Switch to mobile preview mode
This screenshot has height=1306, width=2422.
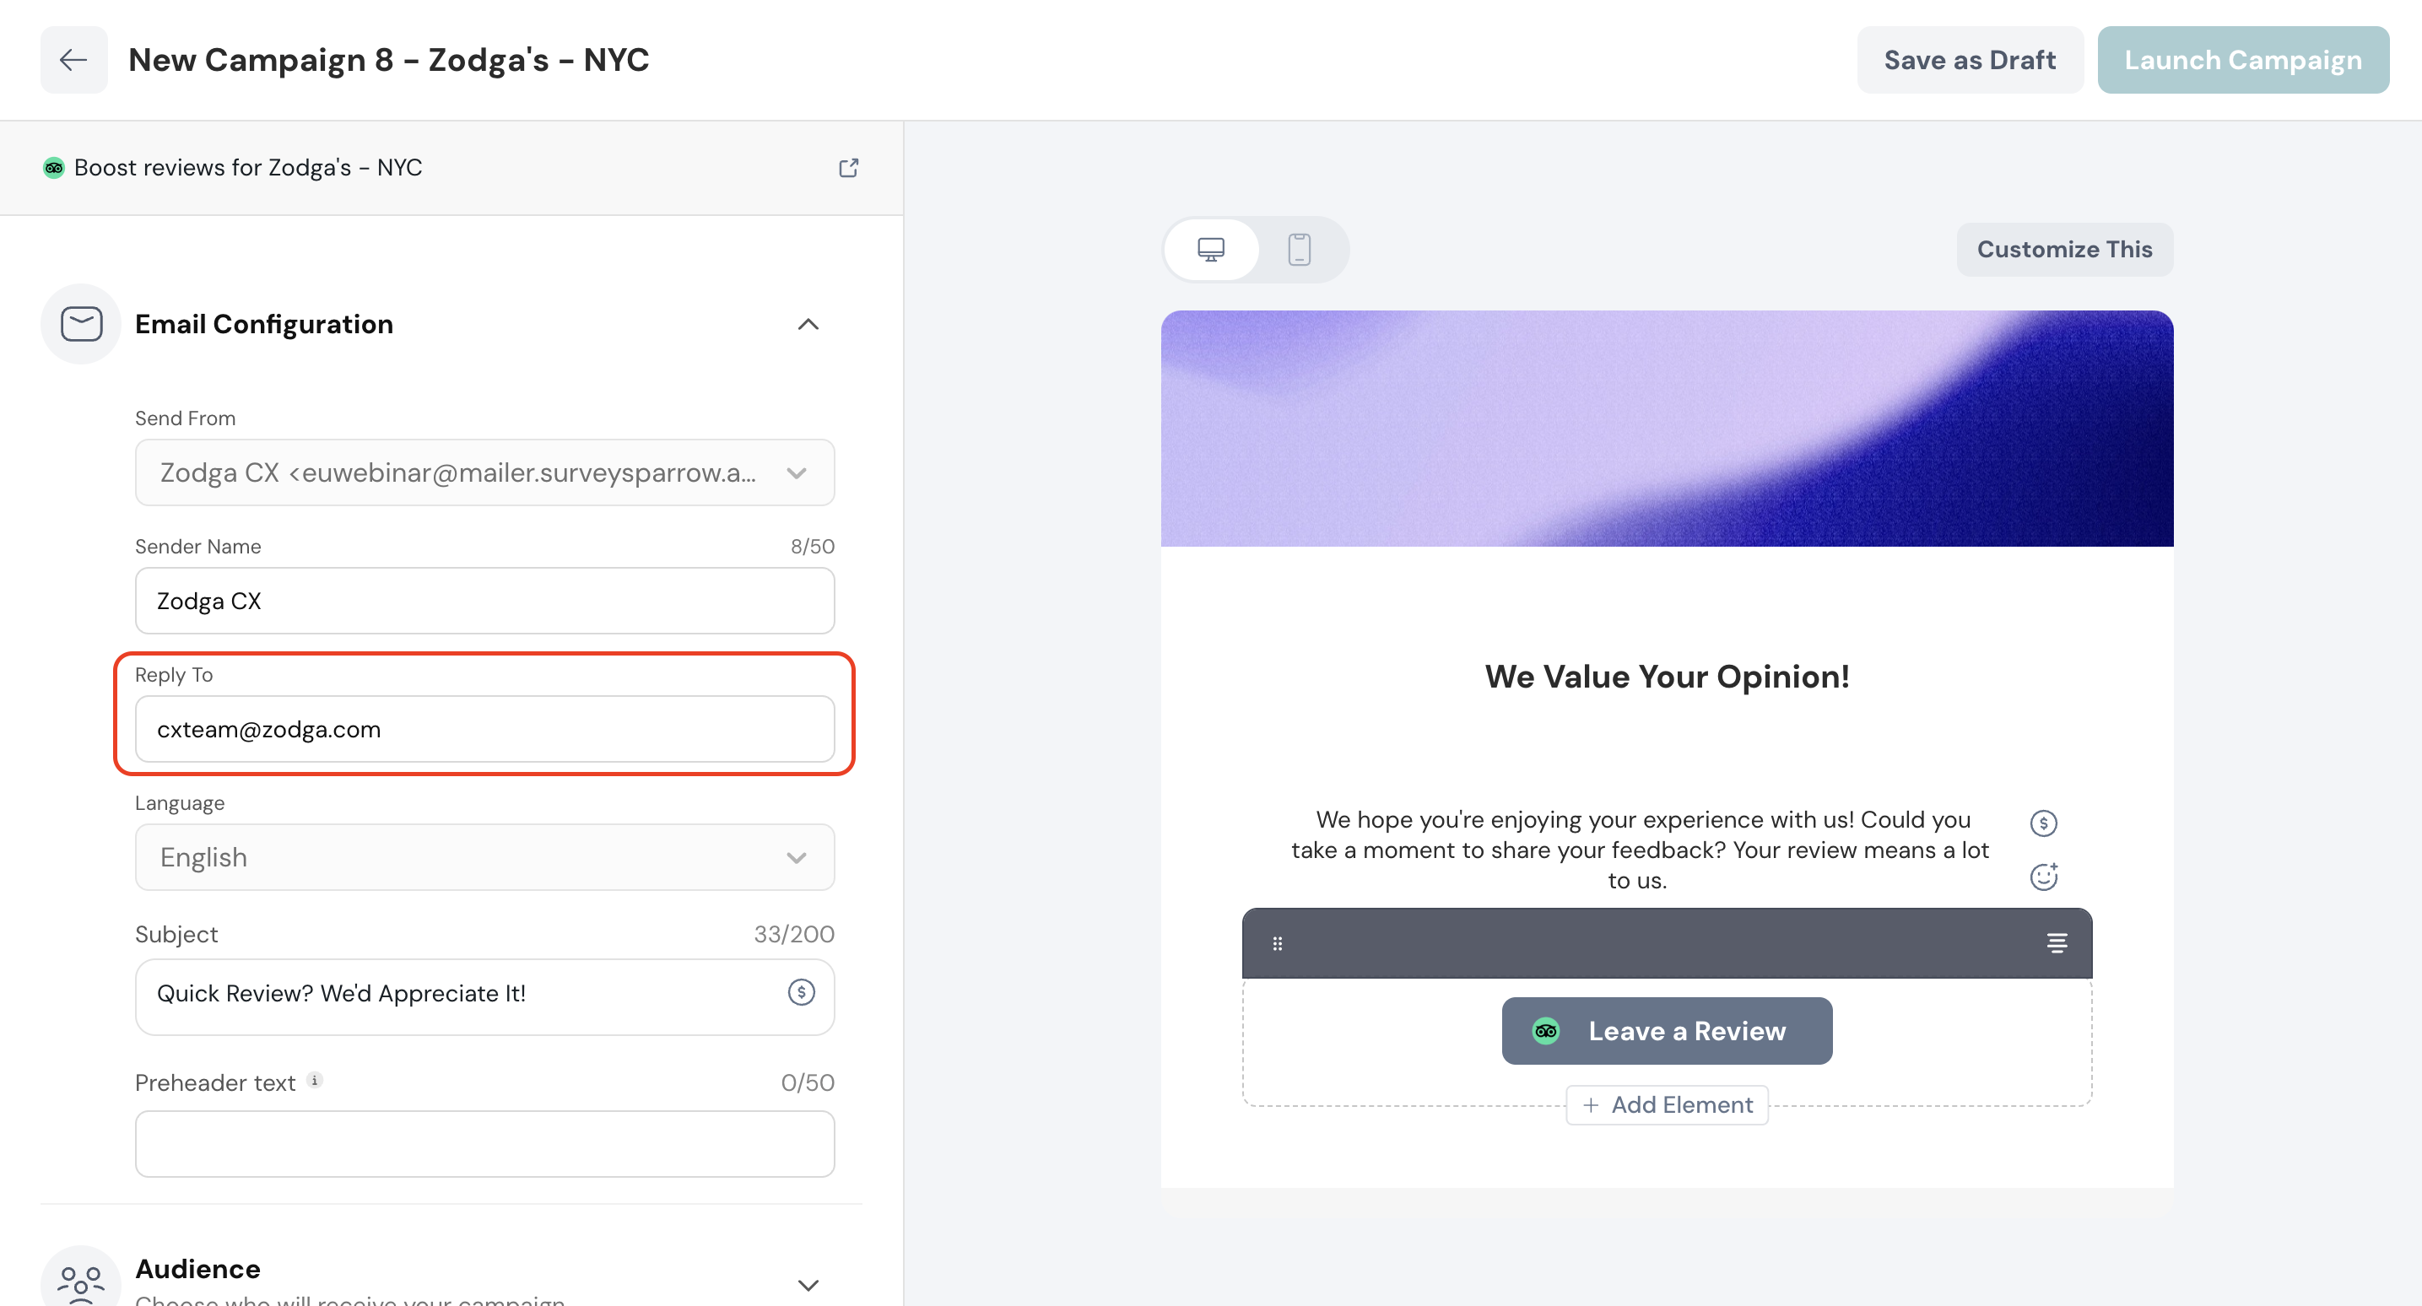coord(1300,249)
